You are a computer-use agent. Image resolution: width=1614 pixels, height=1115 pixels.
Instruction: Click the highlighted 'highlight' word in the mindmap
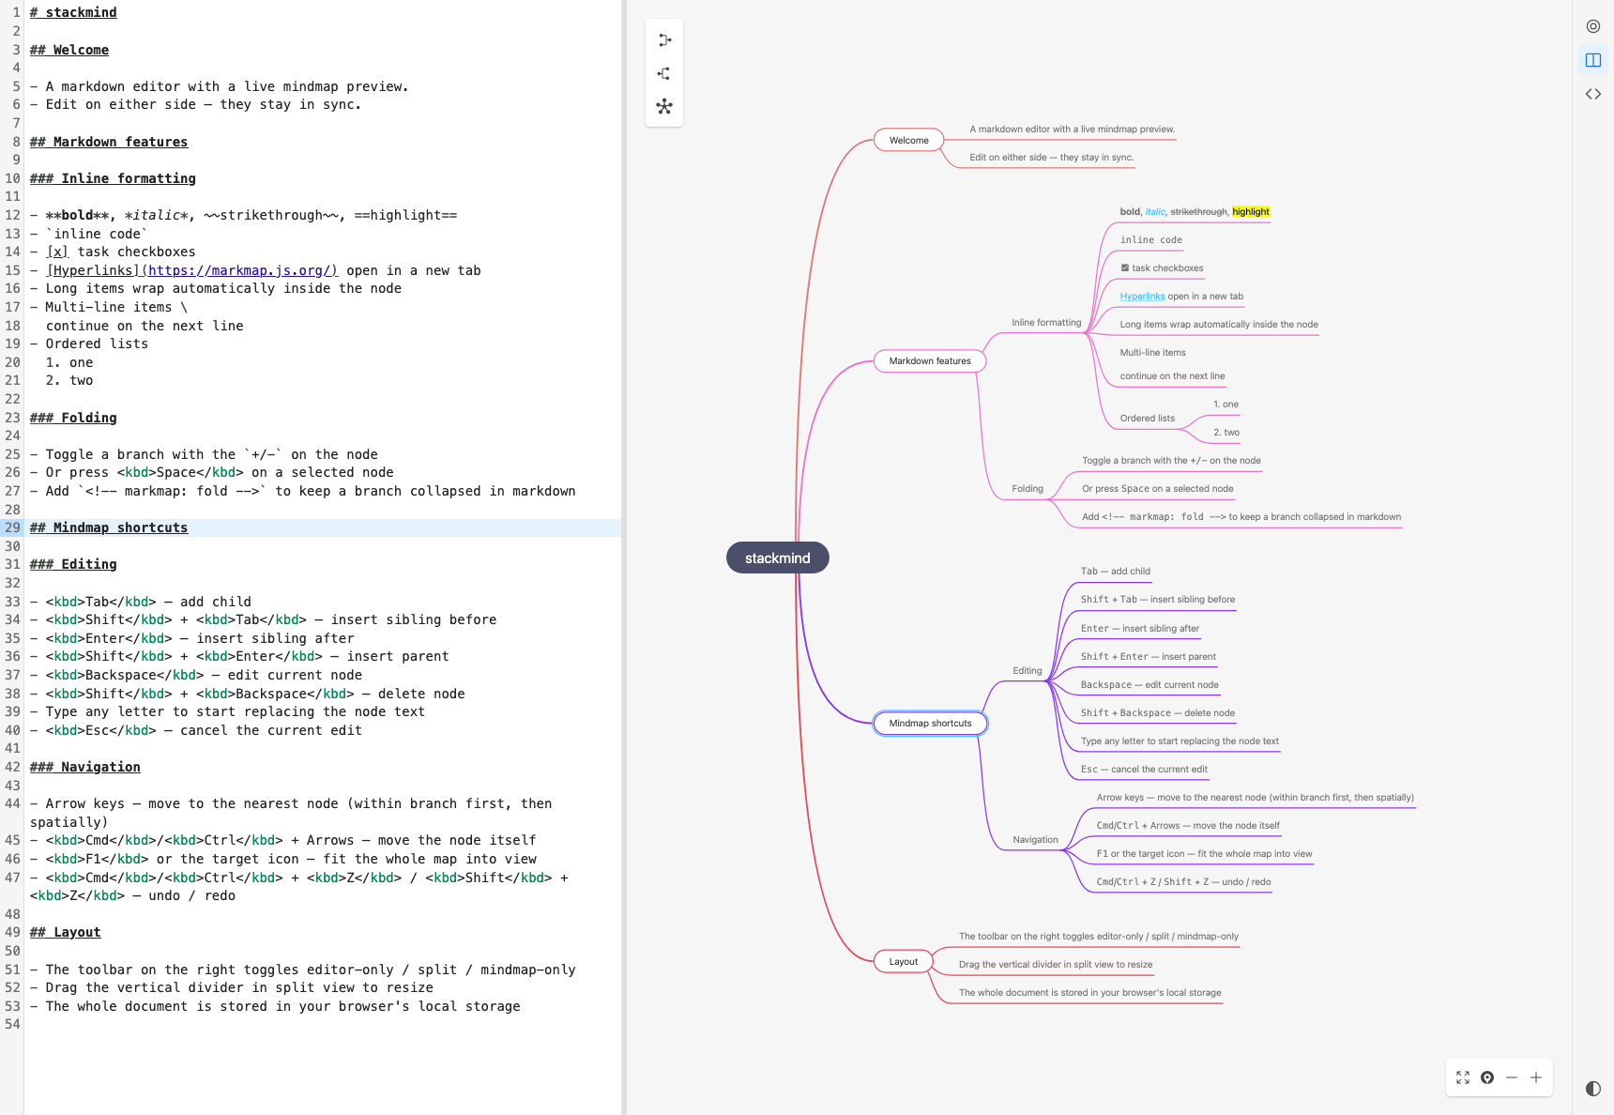(x=1250, y=212)
